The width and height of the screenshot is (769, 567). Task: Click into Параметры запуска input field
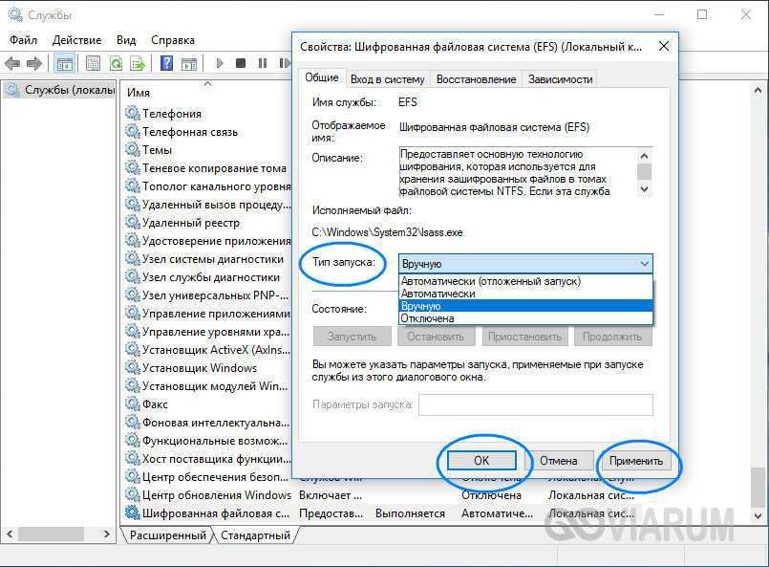(x=536, y=404)
